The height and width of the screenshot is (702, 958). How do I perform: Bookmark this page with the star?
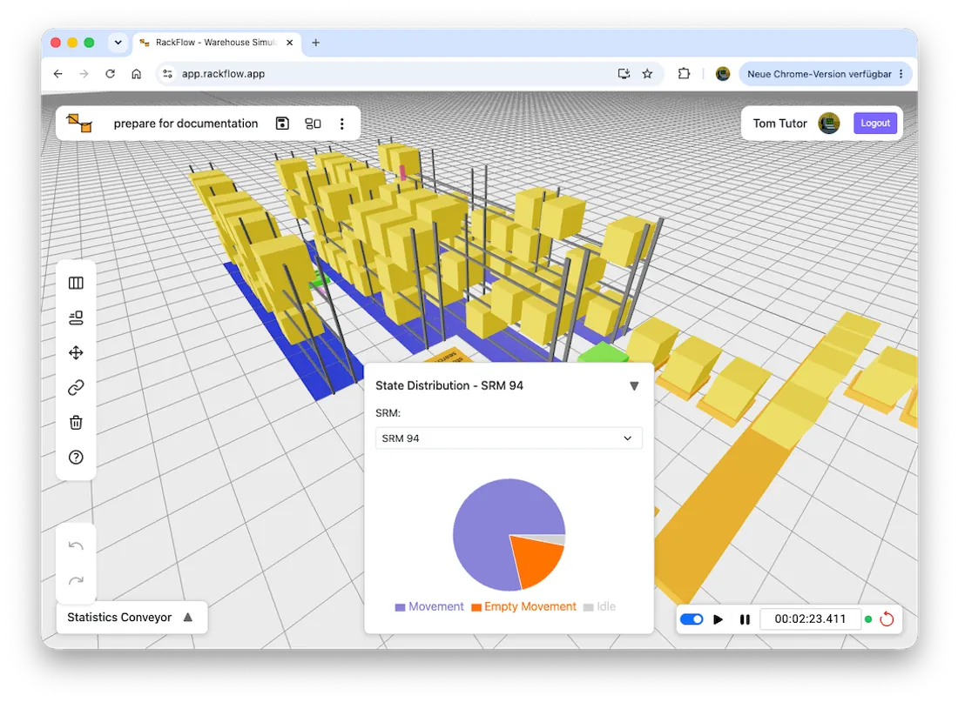648,74
